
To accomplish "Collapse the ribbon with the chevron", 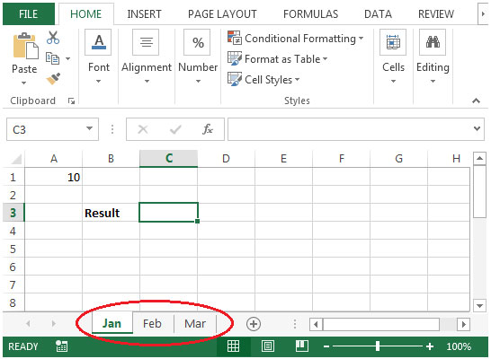I will (x=476, y=101).
